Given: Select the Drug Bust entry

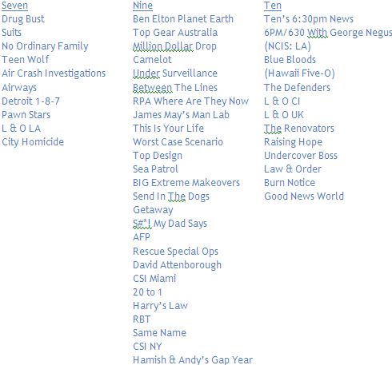Looking at the screenshot, I should point(23,19).
